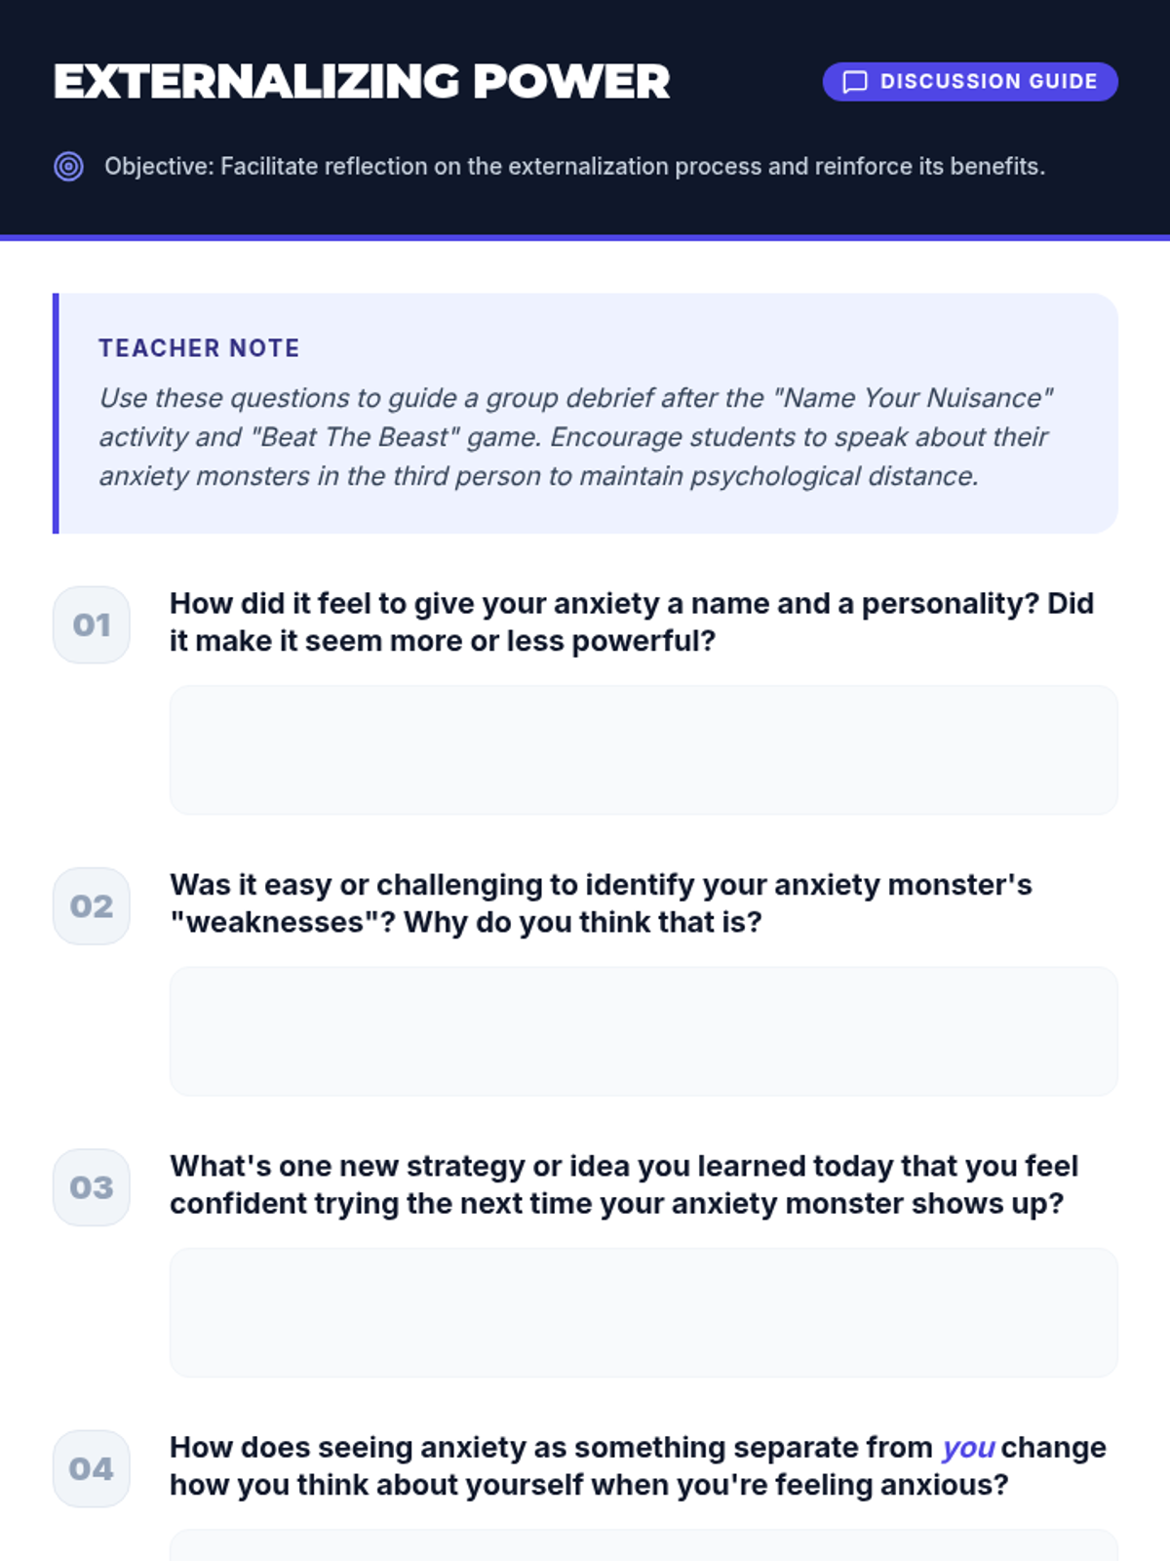Click the 04 question number badge

coord(92,1468)
